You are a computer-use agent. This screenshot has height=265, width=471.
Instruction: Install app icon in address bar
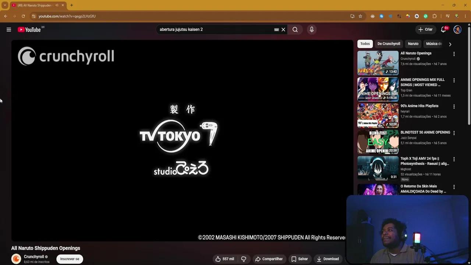[x=353, y=16]
